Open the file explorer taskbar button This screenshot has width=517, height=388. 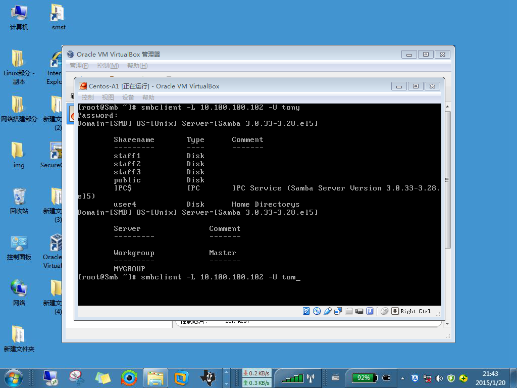pyautogui.click(x=156, y=378)
